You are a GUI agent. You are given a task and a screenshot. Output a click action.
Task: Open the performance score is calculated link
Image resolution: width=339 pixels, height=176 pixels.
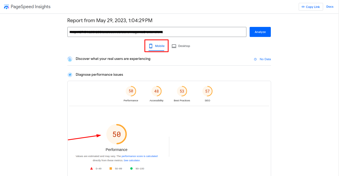[140, 156]
